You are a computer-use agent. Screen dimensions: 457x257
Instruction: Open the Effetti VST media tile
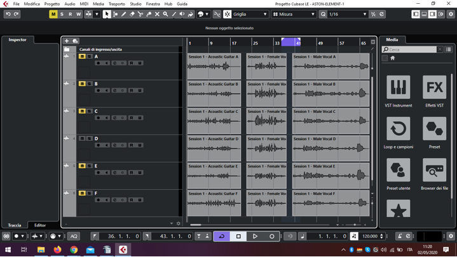(434, 88)
